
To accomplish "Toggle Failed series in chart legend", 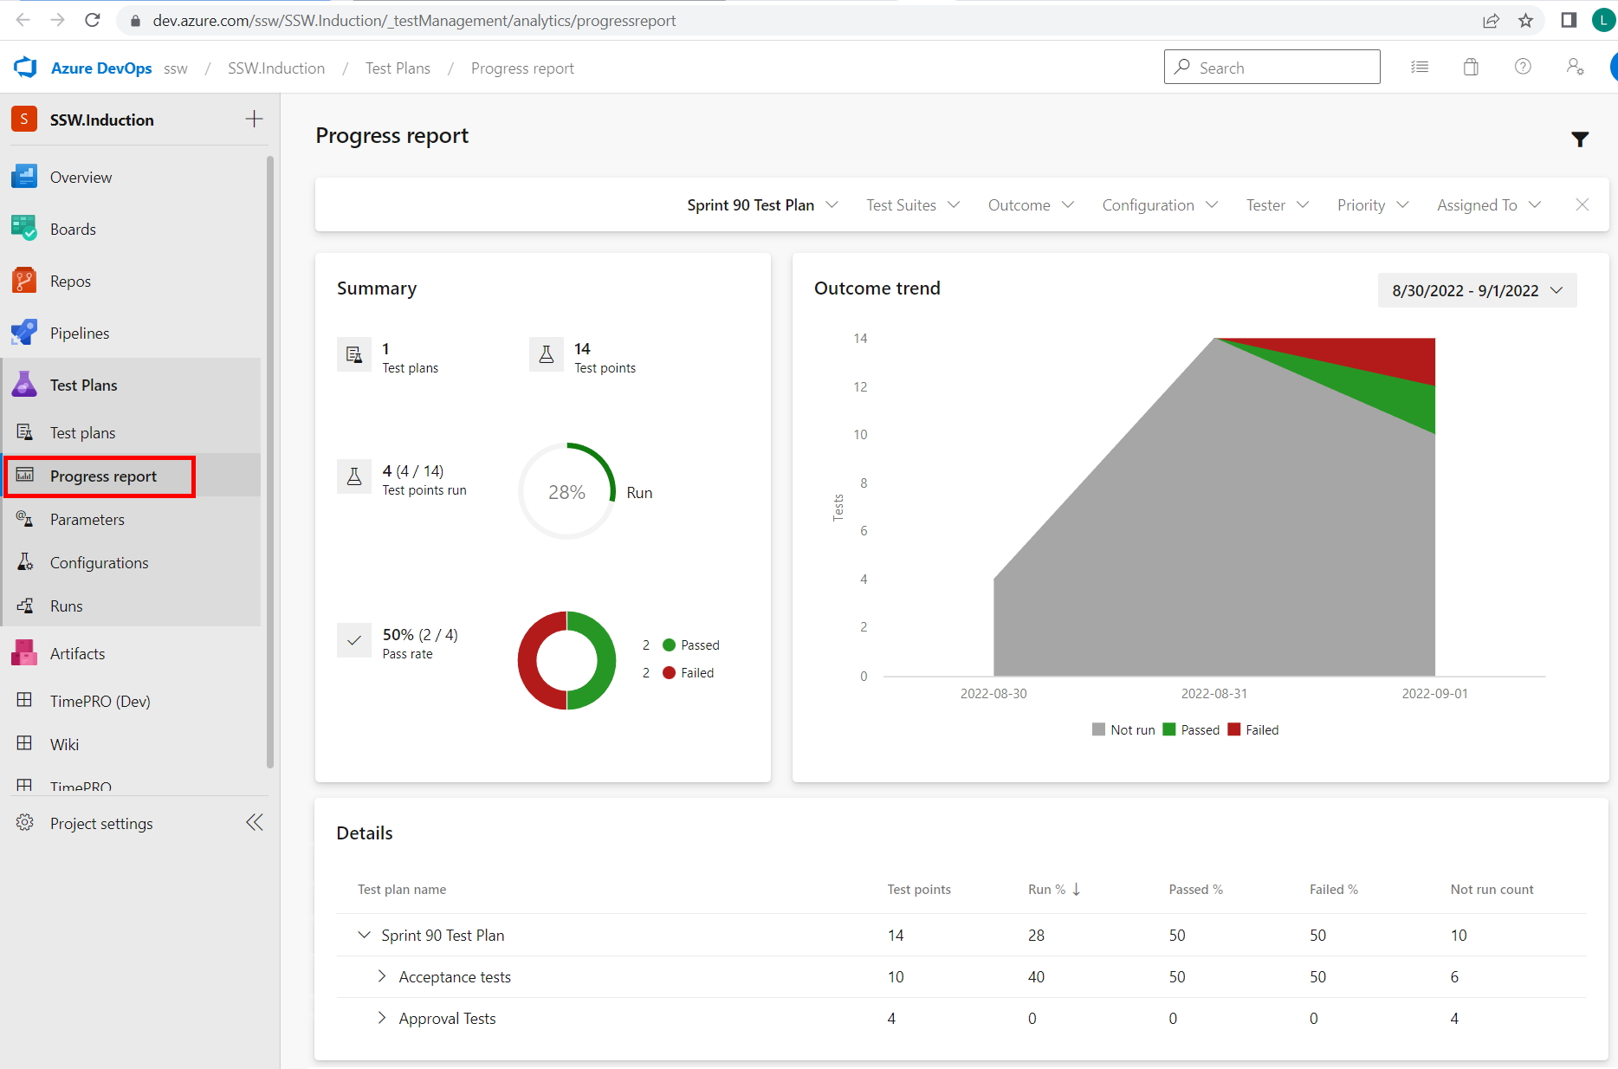I will pyautogui.click(x=1253, y=729).
